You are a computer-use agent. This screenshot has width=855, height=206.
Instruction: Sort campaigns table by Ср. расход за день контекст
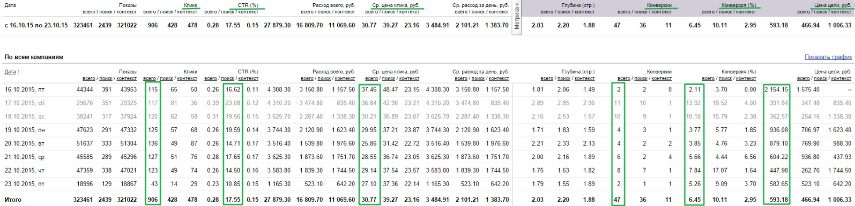[x=499, y=78]
